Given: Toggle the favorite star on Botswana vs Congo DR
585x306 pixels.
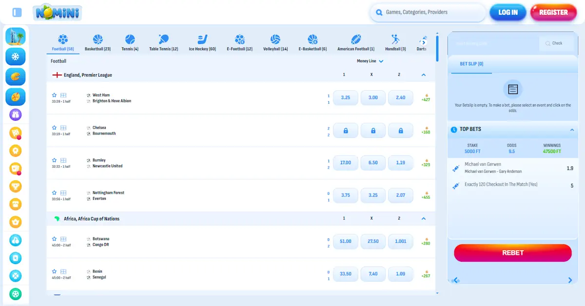Looking at the screenshot, I should click(x=54, y=238).
